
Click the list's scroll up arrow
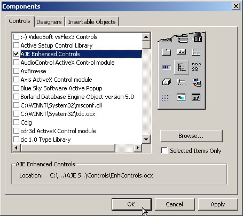click(x=146, y=37)
